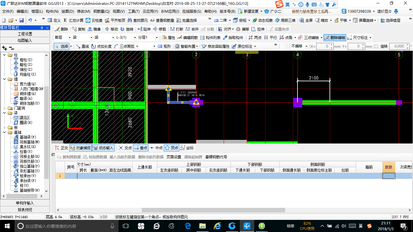Select 两点 two-point auxiliary axis tool
This screenshot has width=413, height=232.
pyautogui.click(x=255, y=37)
